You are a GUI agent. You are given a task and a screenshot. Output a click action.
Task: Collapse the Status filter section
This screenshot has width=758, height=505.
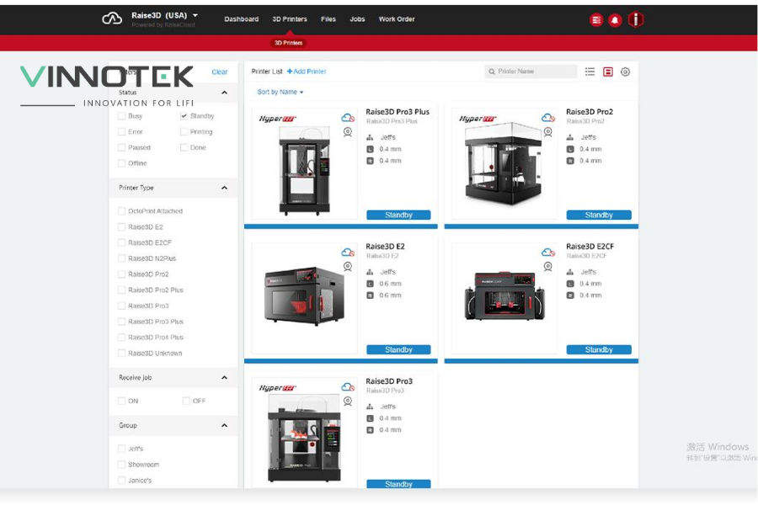[224, 93]
